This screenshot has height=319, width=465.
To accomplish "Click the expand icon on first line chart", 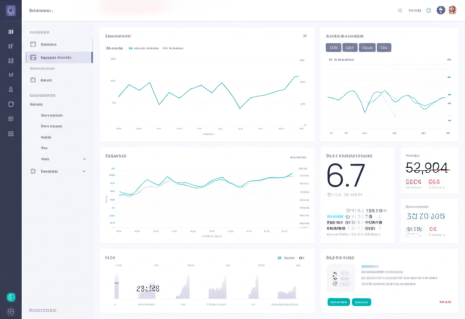I will (305, 36).
